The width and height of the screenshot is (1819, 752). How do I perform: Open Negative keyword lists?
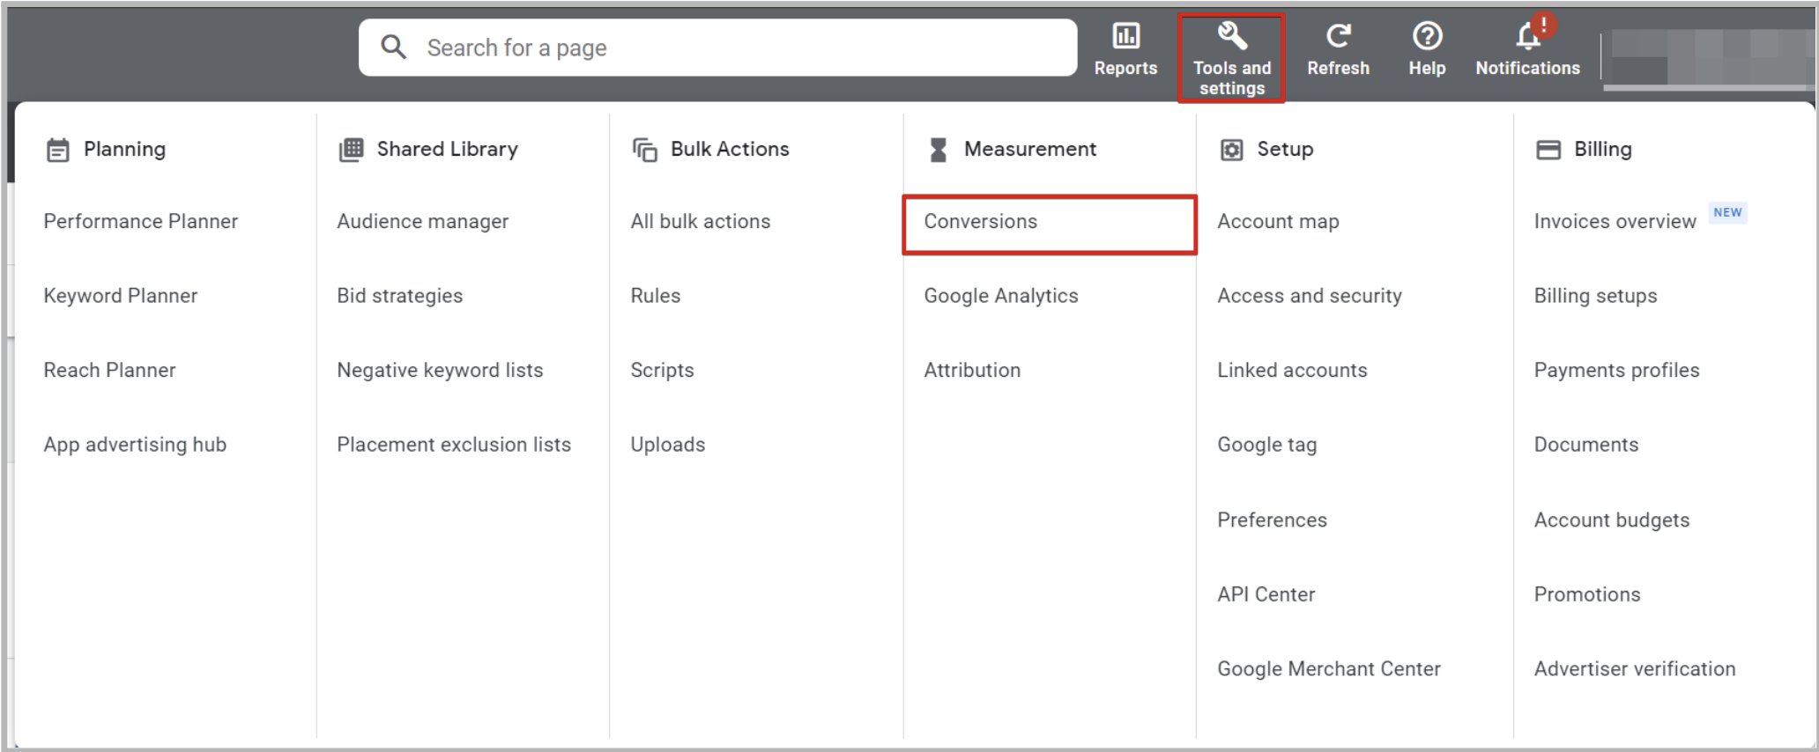pyautogui.click(x=440, y=371)
